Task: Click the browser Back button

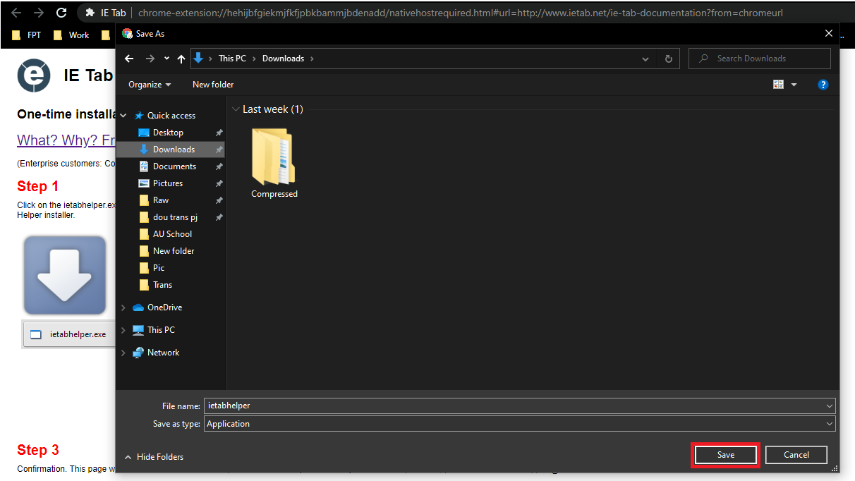Action: point(16,13)
